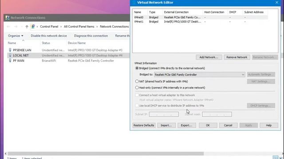
Task: Click the DHCP column header
Action: [233, 12]
